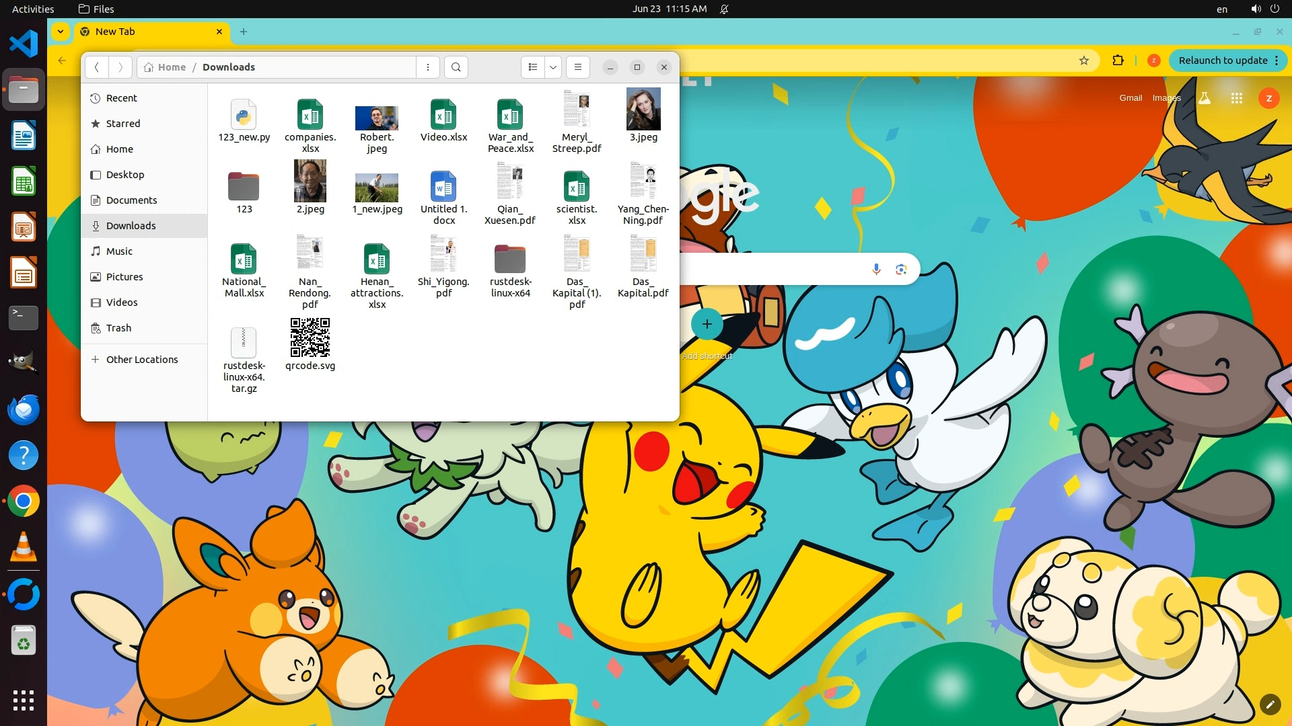Screen dimensions: 1292x726
Task: Click the voice search microphone icon
Action: [x=876, y=270]
